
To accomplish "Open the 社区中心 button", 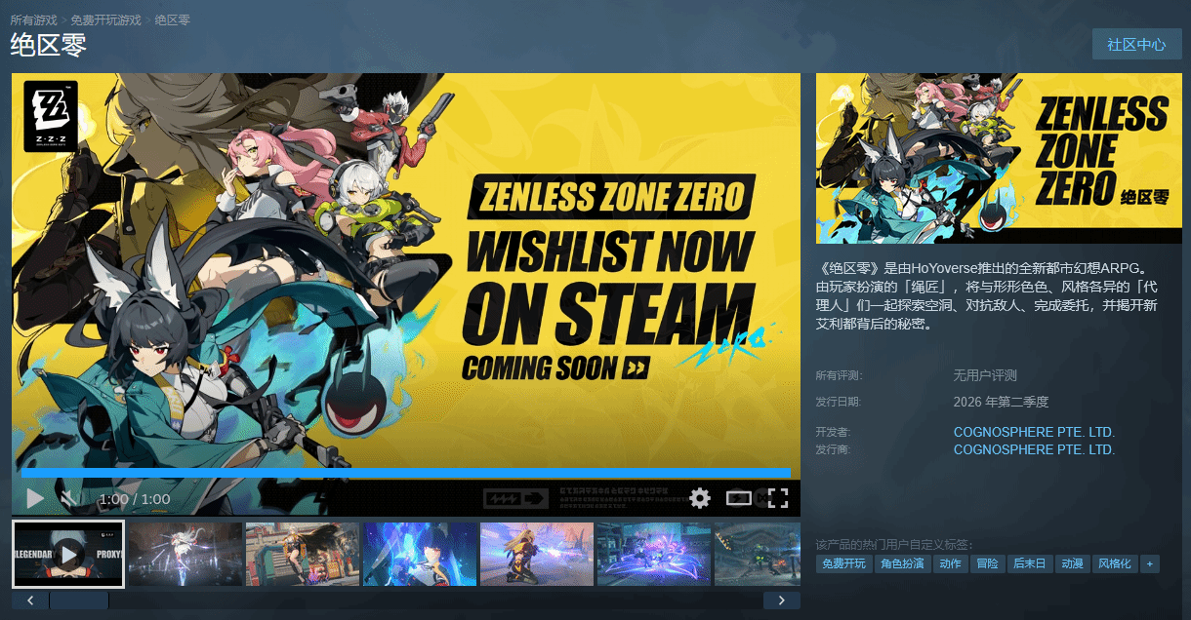I will pos(1137,45).
